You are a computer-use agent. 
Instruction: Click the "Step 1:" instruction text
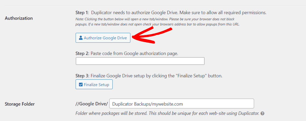171,13
